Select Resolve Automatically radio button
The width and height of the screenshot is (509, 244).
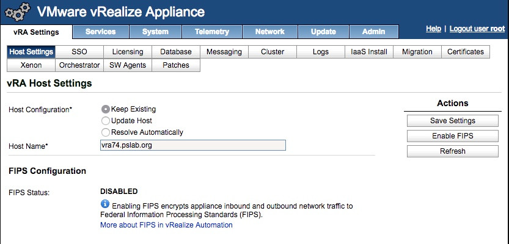click(x=106, y=132)
